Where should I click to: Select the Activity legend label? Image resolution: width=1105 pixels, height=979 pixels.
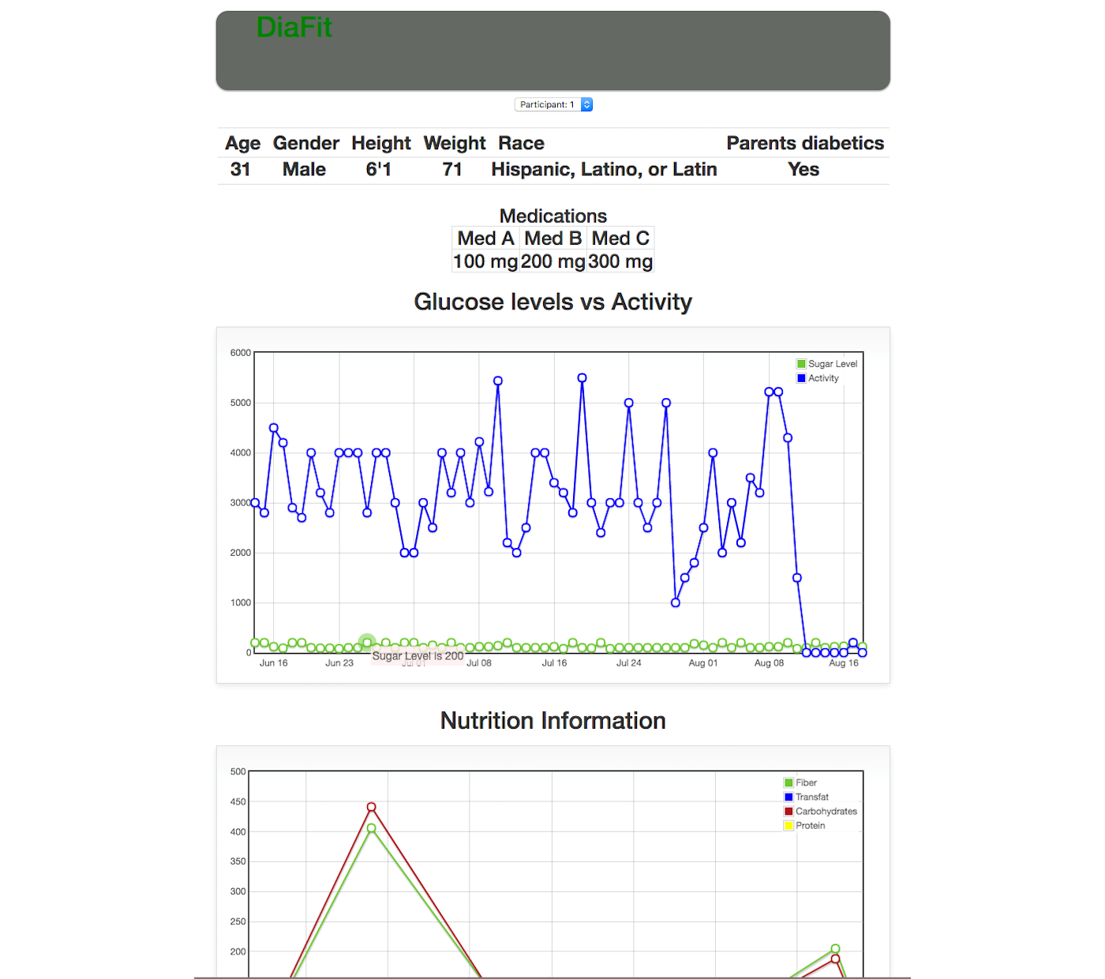pos(823,378)
